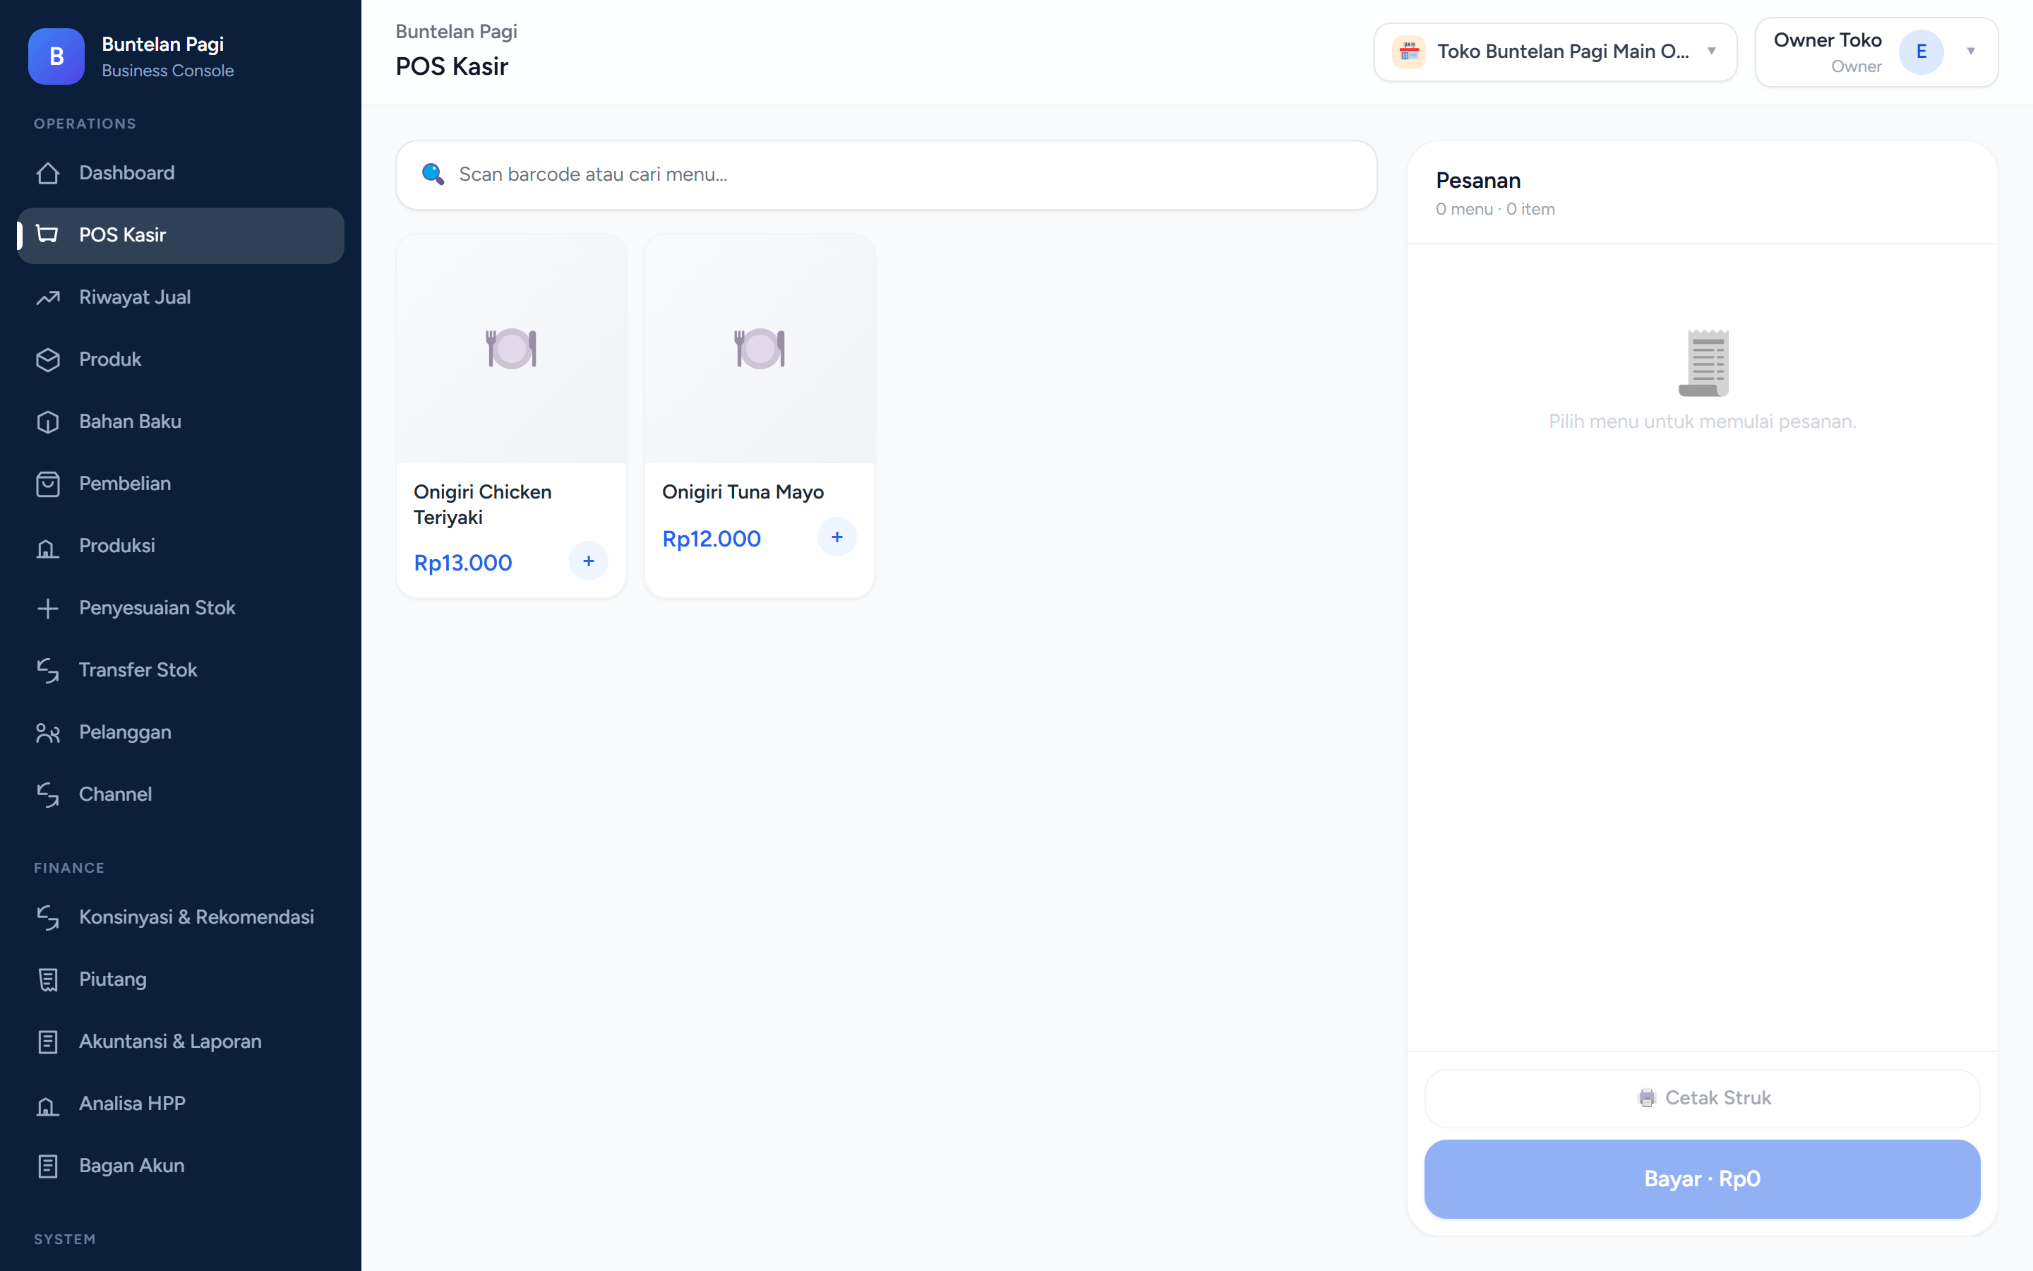The height and width of the screenshot is (1271, 2033).
Task: Open the Dashboard menu item
Action: tap(181, 173)
